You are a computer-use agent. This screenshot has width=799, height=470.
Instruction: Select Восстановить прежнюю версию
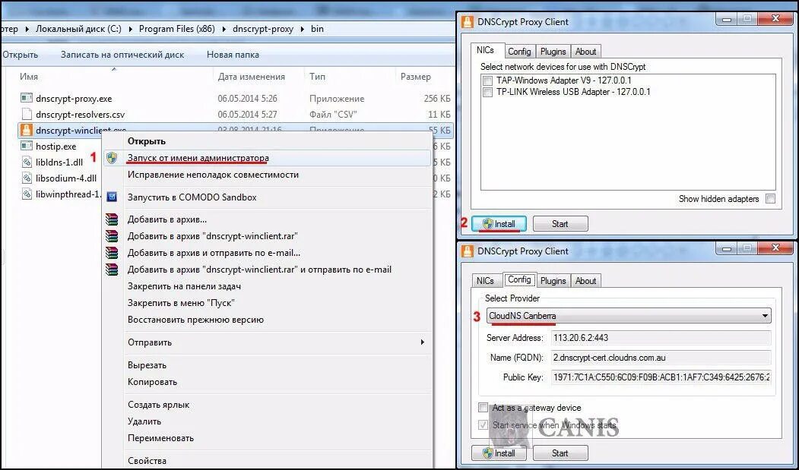(x=195, y=320)
